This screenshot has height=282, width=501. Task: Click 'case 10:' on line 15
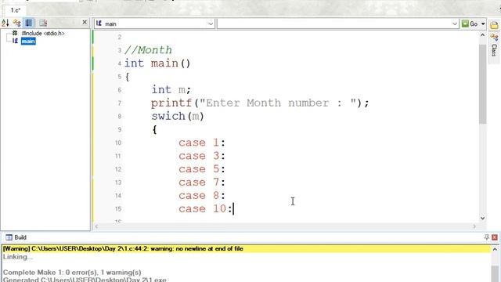click(x=205, y=209)
